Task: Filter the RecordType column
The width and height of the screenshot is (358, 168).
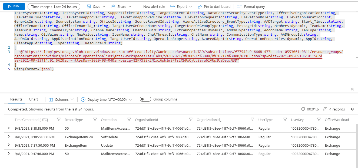Action: click(x=95, y=120)
